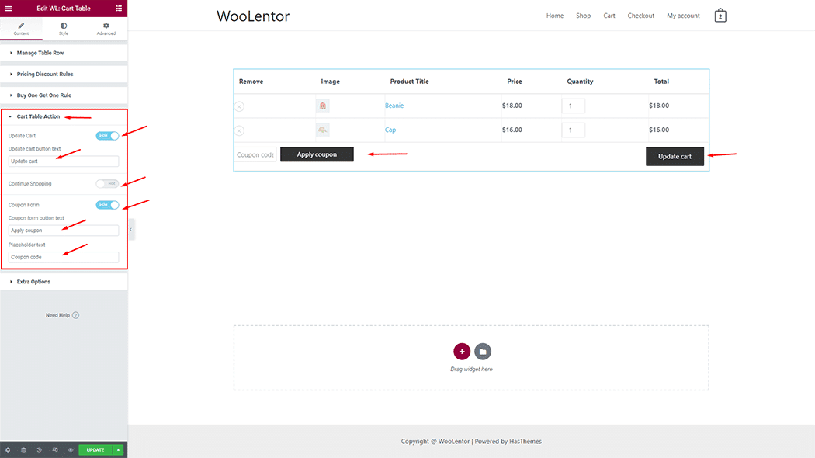Turn off the Coupon Form toggle
The image size is (815, 458).
[107, 205]
